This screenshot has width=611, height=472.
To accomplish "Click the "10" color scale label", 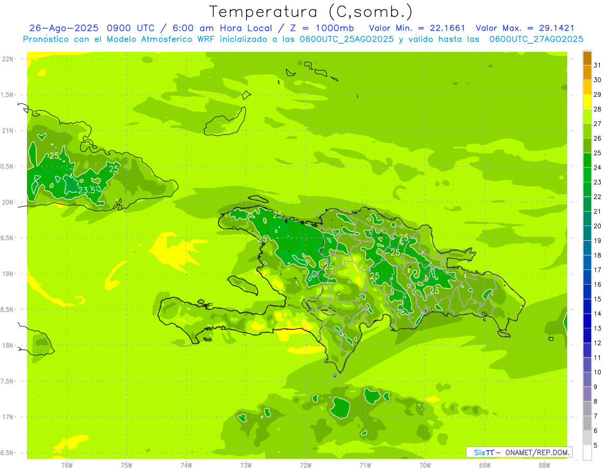I will [598, 372].
